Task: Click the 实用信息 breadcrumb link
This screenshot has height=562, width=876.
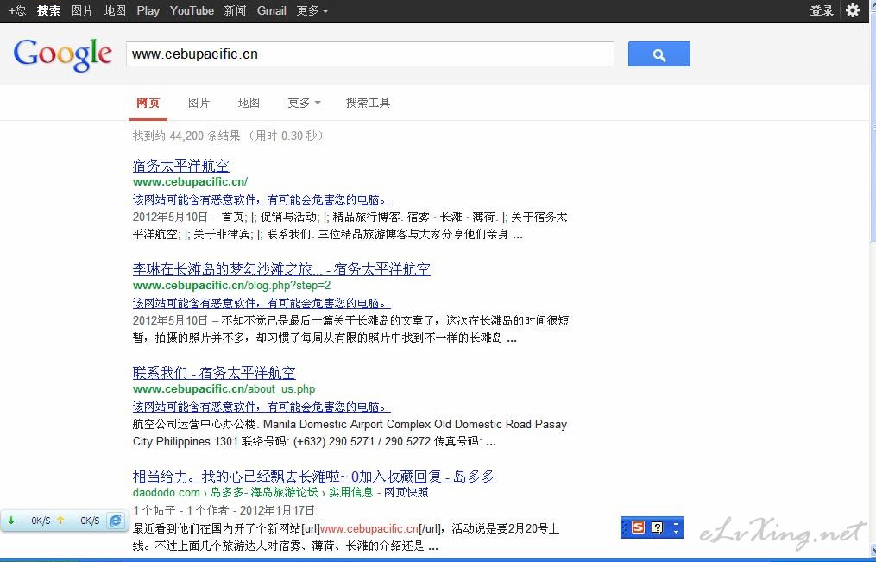Action: [351, 493]
